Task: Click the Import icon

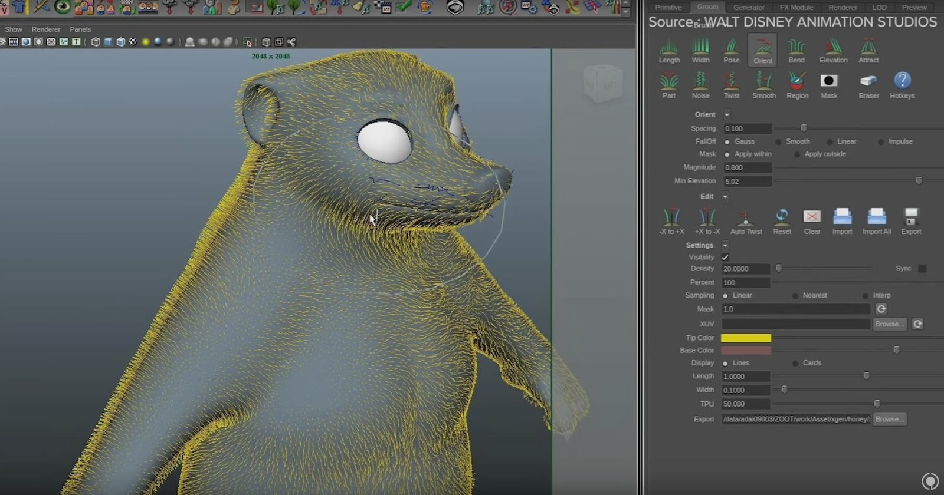Action: pos(842,222)
